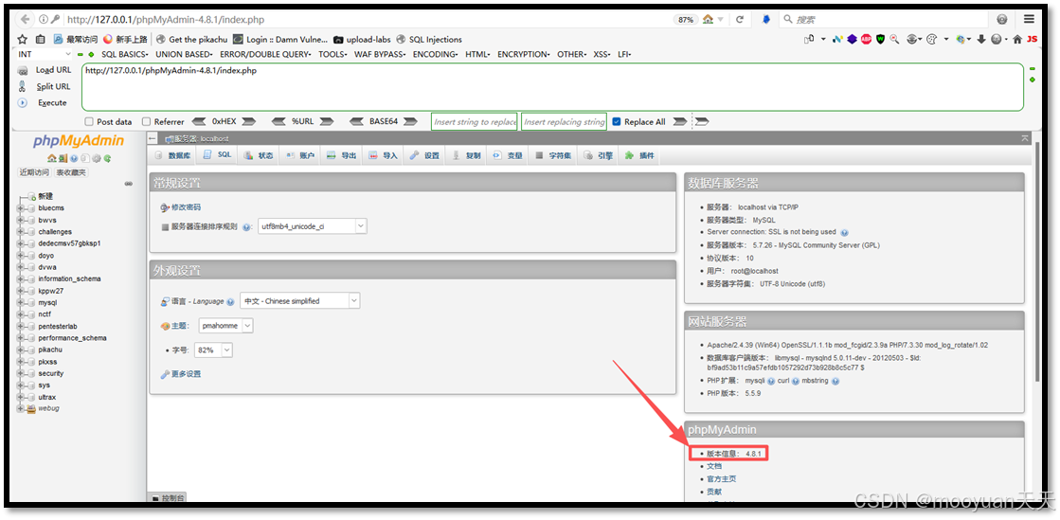Image resolution: width=1060 pixels, height=520 pixels.
Task: Expand the bluecms database tree node
Action: click(20, 208)
